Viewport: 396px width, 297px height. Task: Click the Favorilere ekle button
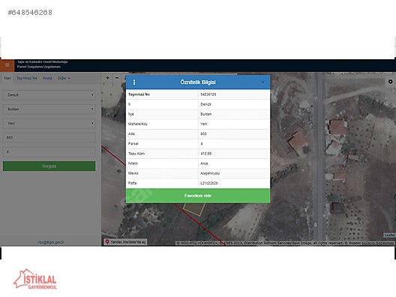[x=198, y=196]
